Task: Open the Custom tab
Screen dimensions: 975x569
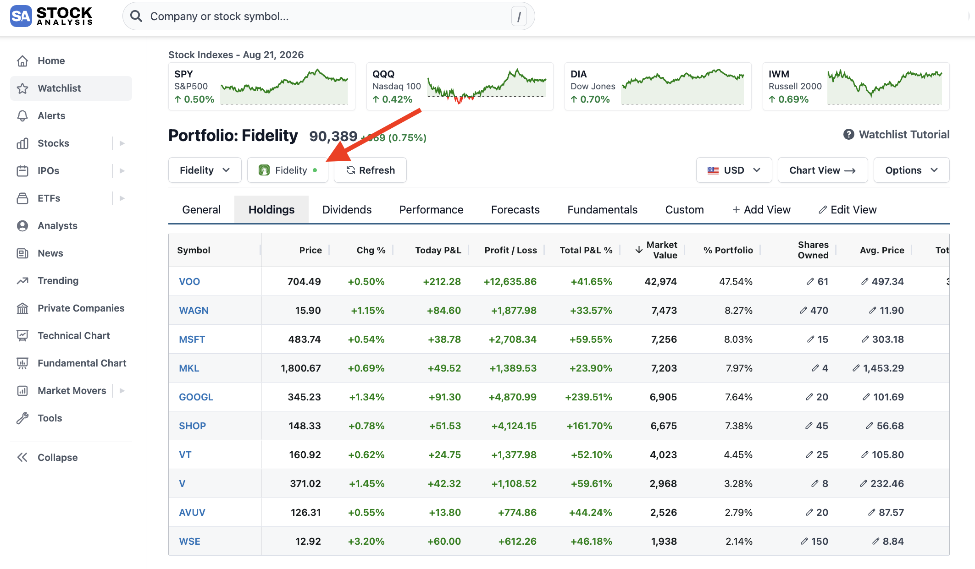Action: pyautogui.click(x=684, y=209)
